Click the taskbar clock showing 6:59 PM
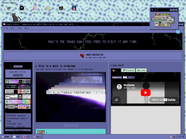186x139 pixels. [x=181, y=137]
